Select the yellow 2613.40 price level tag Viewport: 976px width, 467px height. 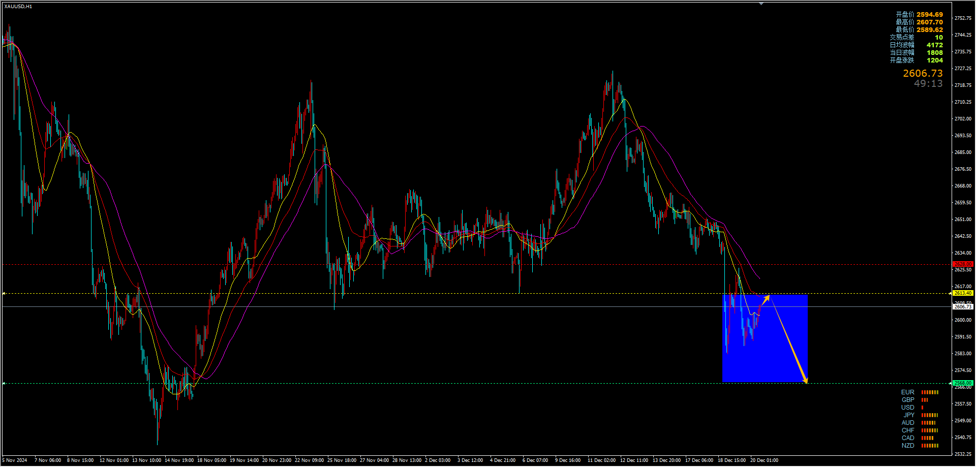pyautogui.click(x=963, y=293)
